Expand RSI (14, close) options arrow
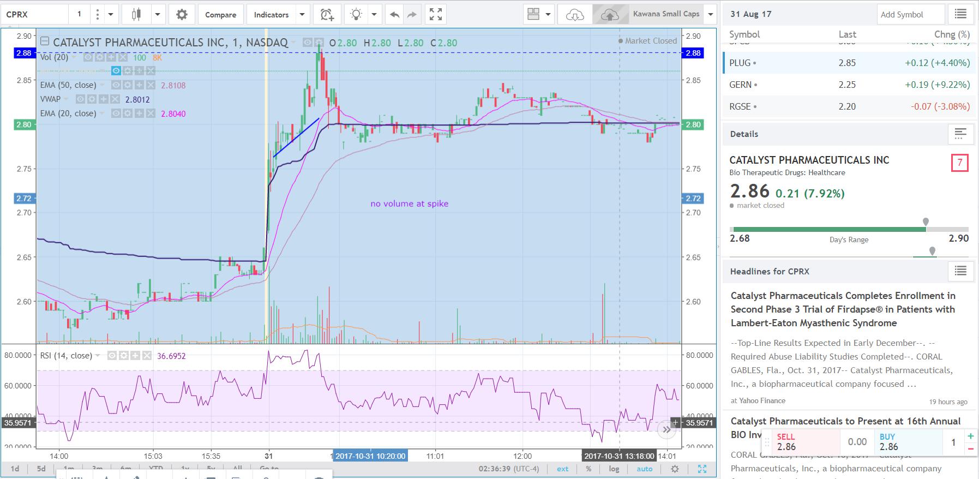 pos(98,356)
